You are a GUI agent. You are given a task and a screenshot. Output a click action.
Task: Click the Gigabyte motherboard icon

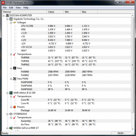point(11,19)
